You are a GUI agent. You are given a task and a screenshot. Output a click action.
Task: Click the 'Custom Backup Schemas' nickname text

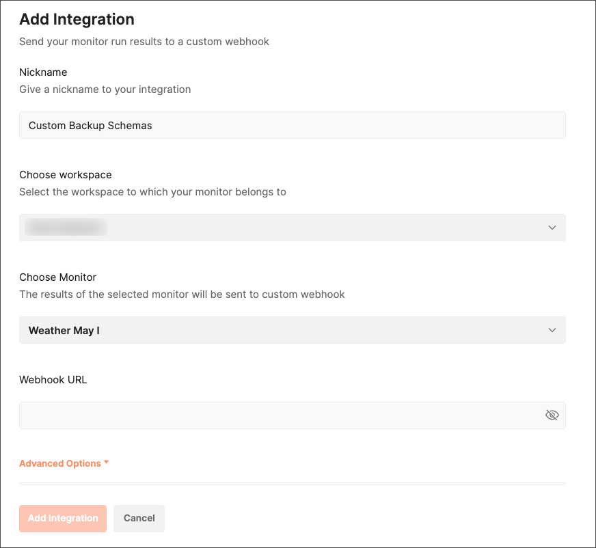[x=90, y=126]
